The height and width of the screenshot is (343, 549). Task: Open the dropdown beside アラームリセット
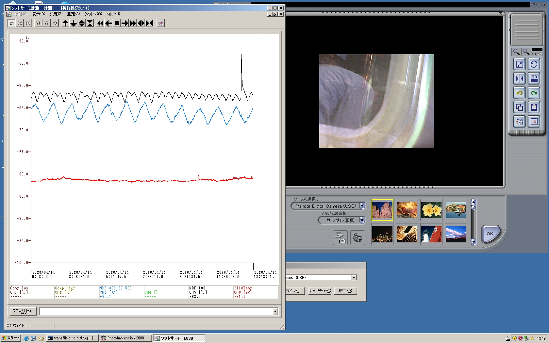[x=275, y=312]
